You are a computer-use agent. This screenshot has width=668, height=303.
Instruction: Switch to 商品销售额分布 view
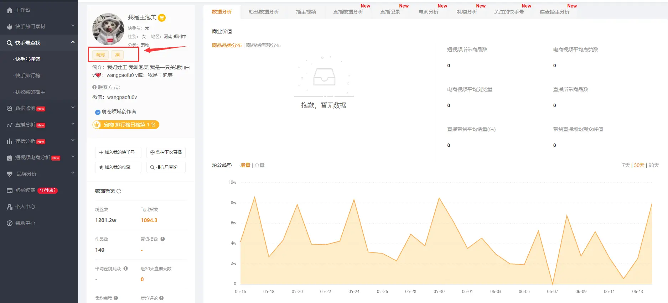click(x=263, y=45)
